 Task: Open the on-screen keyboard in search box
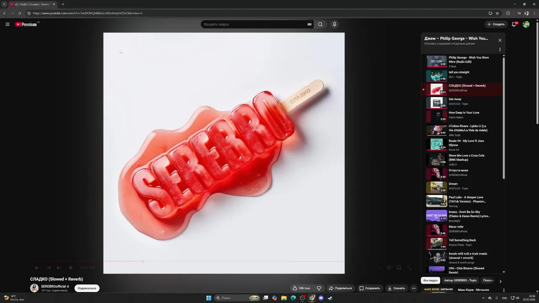(310, 24)
